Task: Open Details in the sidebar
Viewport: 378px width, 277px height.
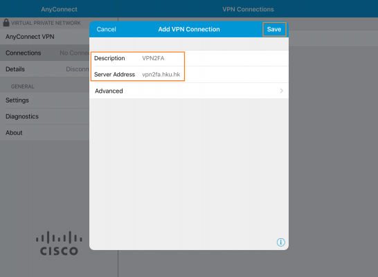Action: tap(45, 69)
